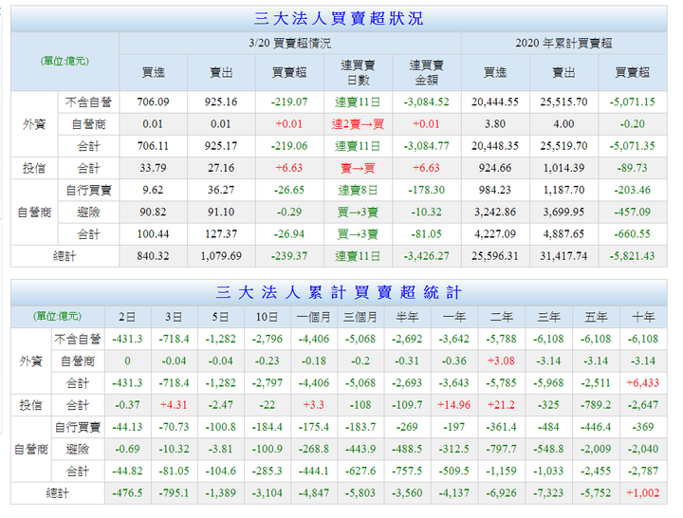Select the 31,417.74 cell

pos(563,256)
